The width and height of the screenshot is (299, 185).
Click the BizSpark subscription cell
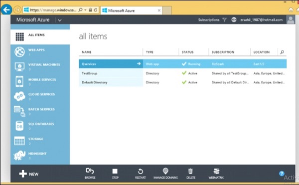click(x=218, y=64)
